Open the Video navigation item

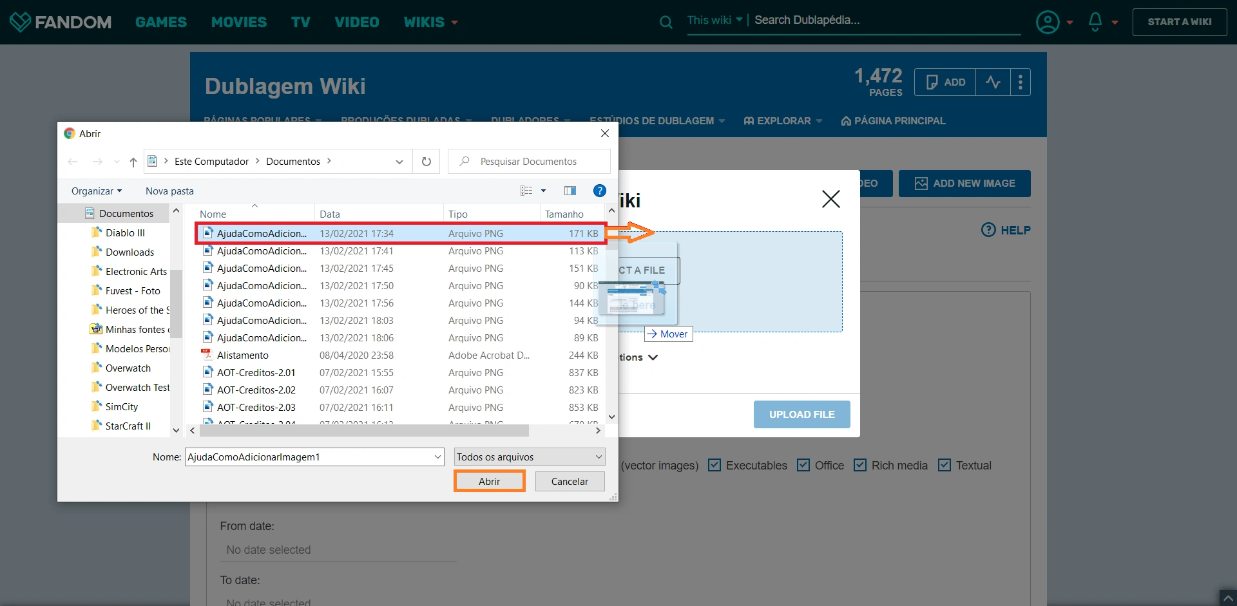357,23
